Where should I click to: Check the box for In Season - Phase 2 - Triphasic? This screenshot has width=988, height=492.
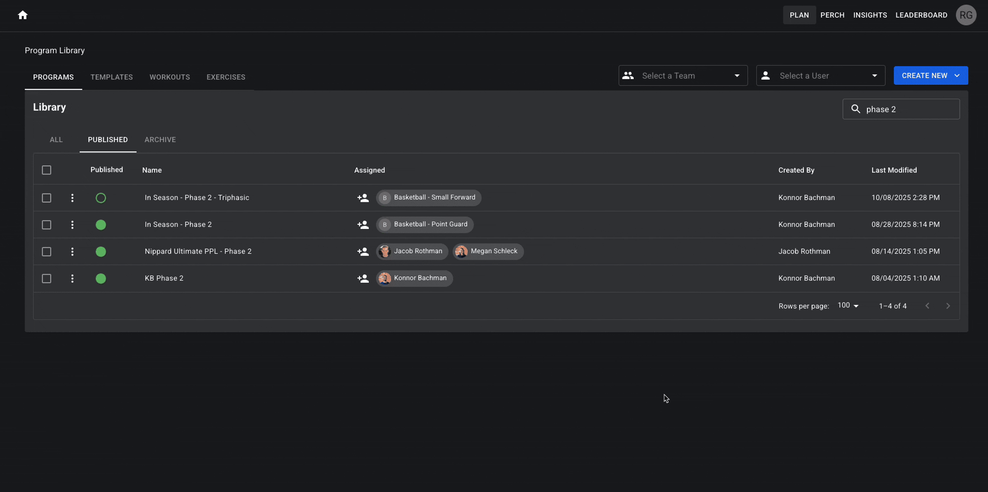click(46, 198)
